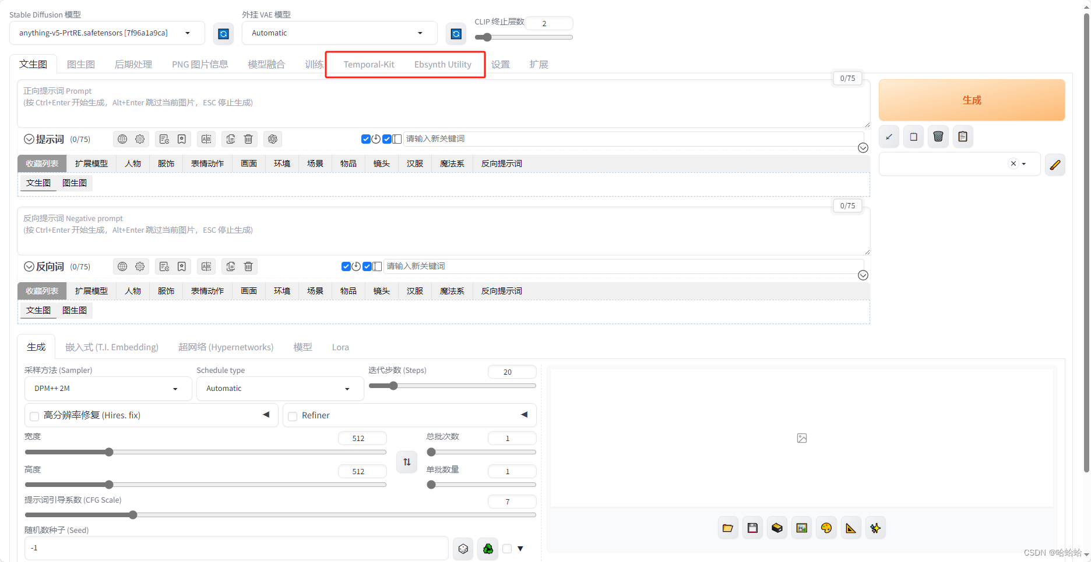Open the 设置 settings tab

coord(501,65)
